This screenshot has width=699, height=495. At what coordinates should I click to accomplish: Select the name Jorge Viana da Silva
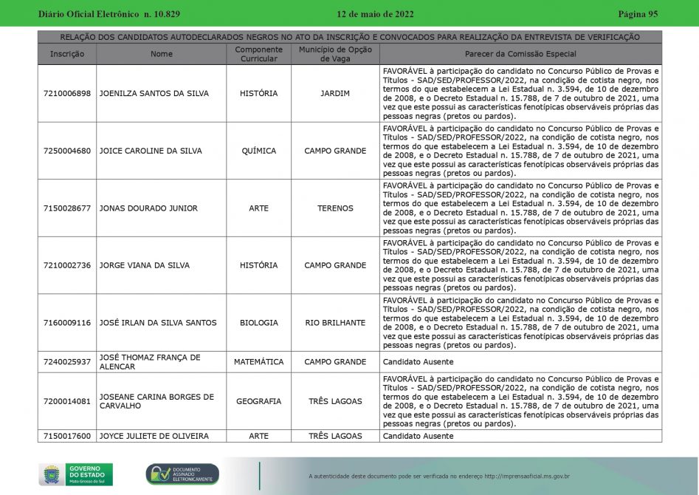tap(144, 265)
